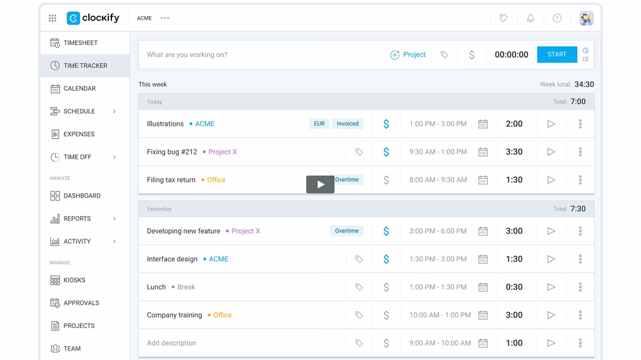This screenshot has width=641, height=360.
Task: Navigate to the Projects page
Action: click(85, 326)
